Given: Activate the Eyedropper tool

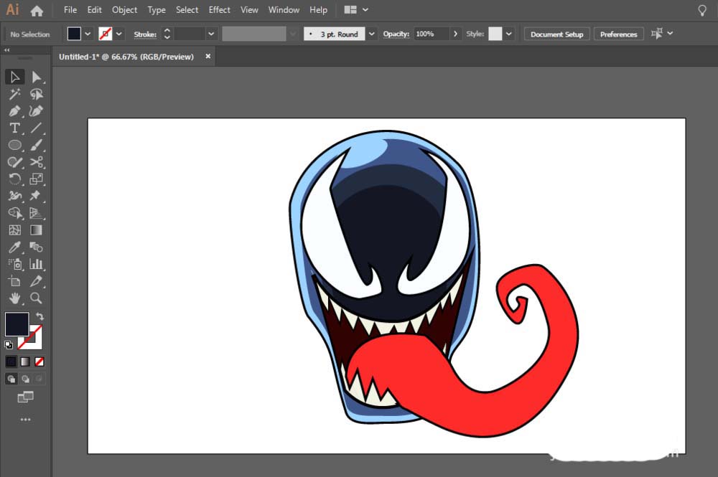Looking at the screenshot, I should [x=14, y=247].
